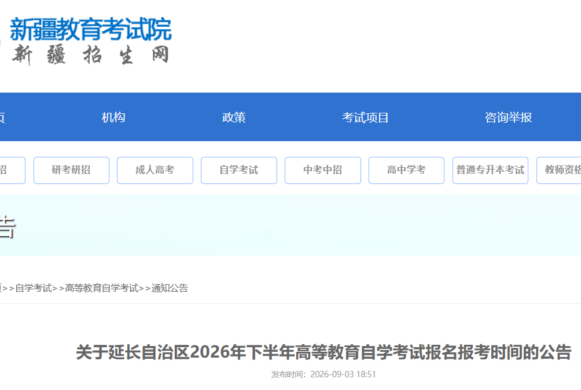Select the 高中学考 category button

[406, 170]
